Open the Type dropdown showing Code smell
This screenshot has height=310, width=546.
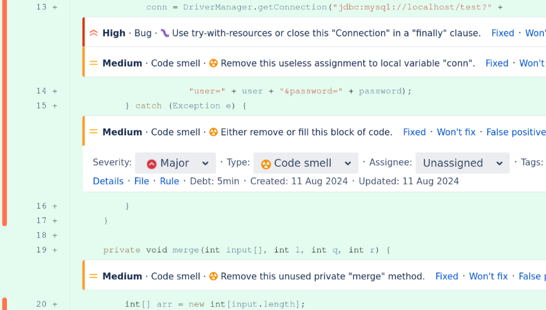coord(306,163)
